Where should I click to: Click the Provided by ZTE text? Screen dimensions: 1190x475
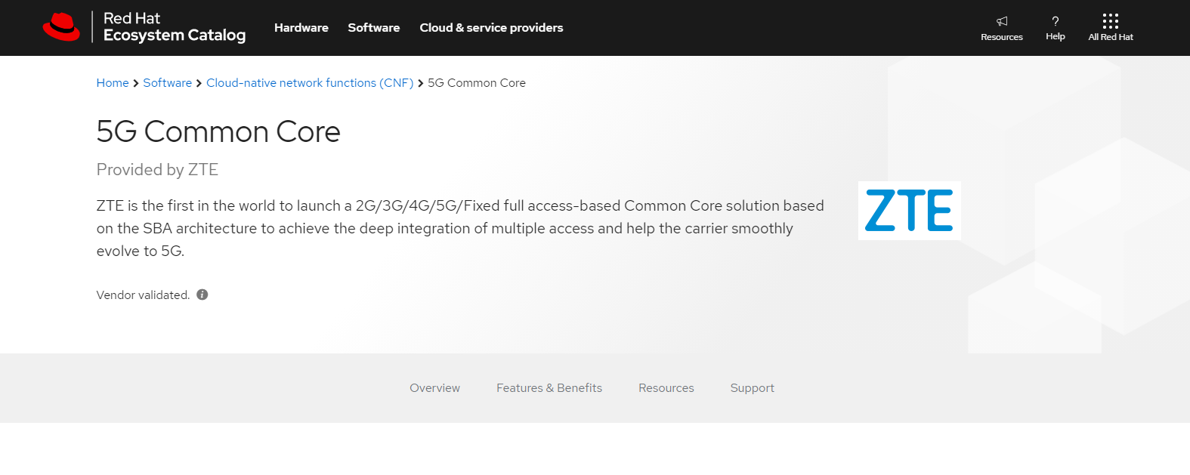click(x=157, y=170)
